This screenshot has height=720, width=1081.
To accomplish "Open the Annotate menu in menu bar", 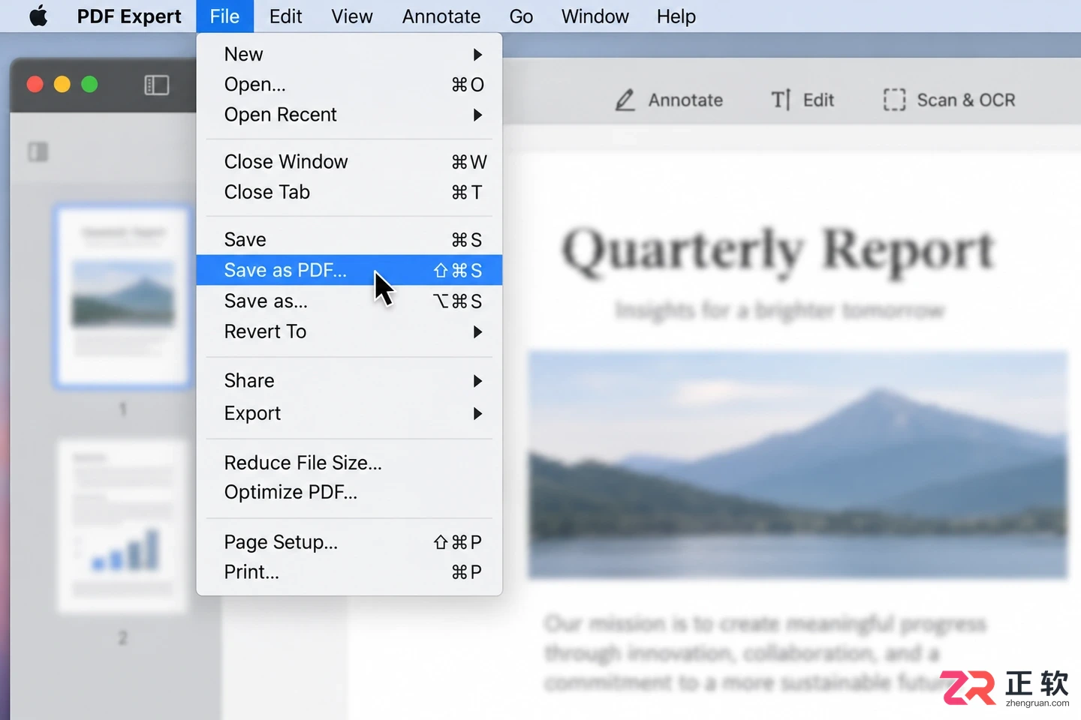I will pyautogui.click(x=441, y=16).
